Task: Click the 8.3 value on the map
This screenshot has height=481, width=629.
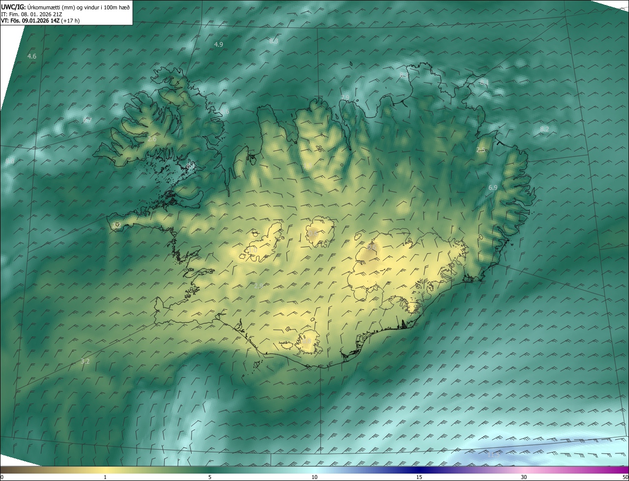Action: [274, 41]
